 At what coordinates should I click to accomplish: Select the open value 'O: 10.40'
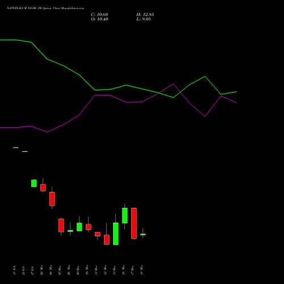coord(99,19)
